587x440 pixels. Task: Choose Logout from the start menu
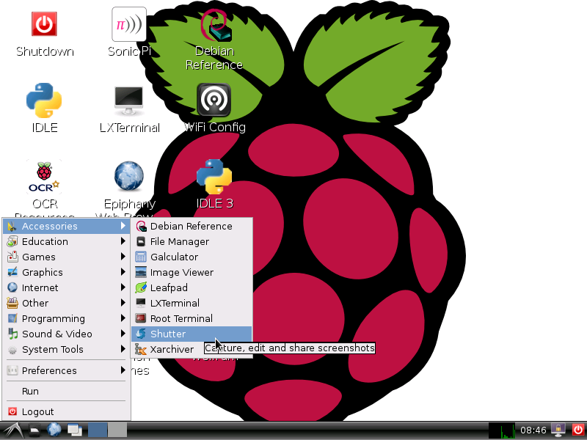[x=66, y=411]
